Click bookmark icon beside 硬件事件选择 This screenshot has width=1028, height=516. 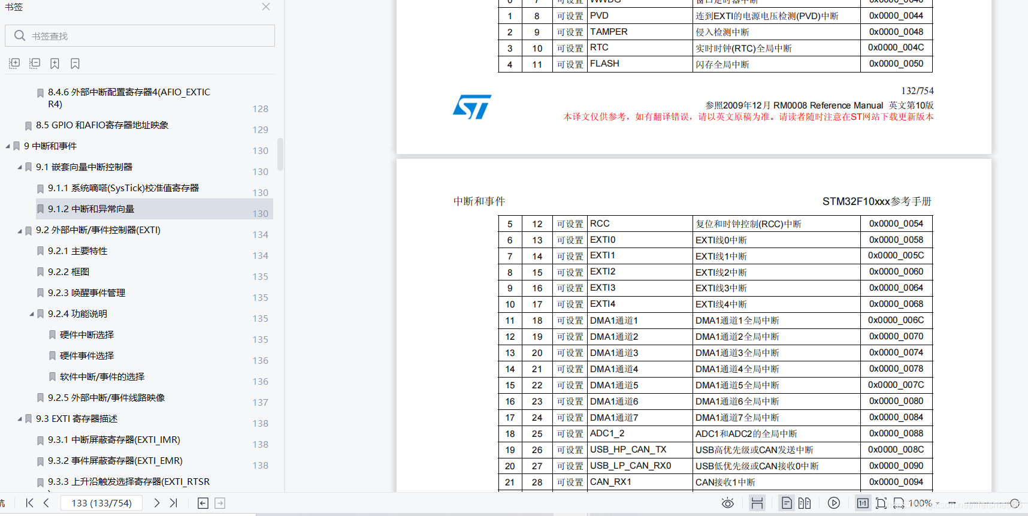point(52,356)
